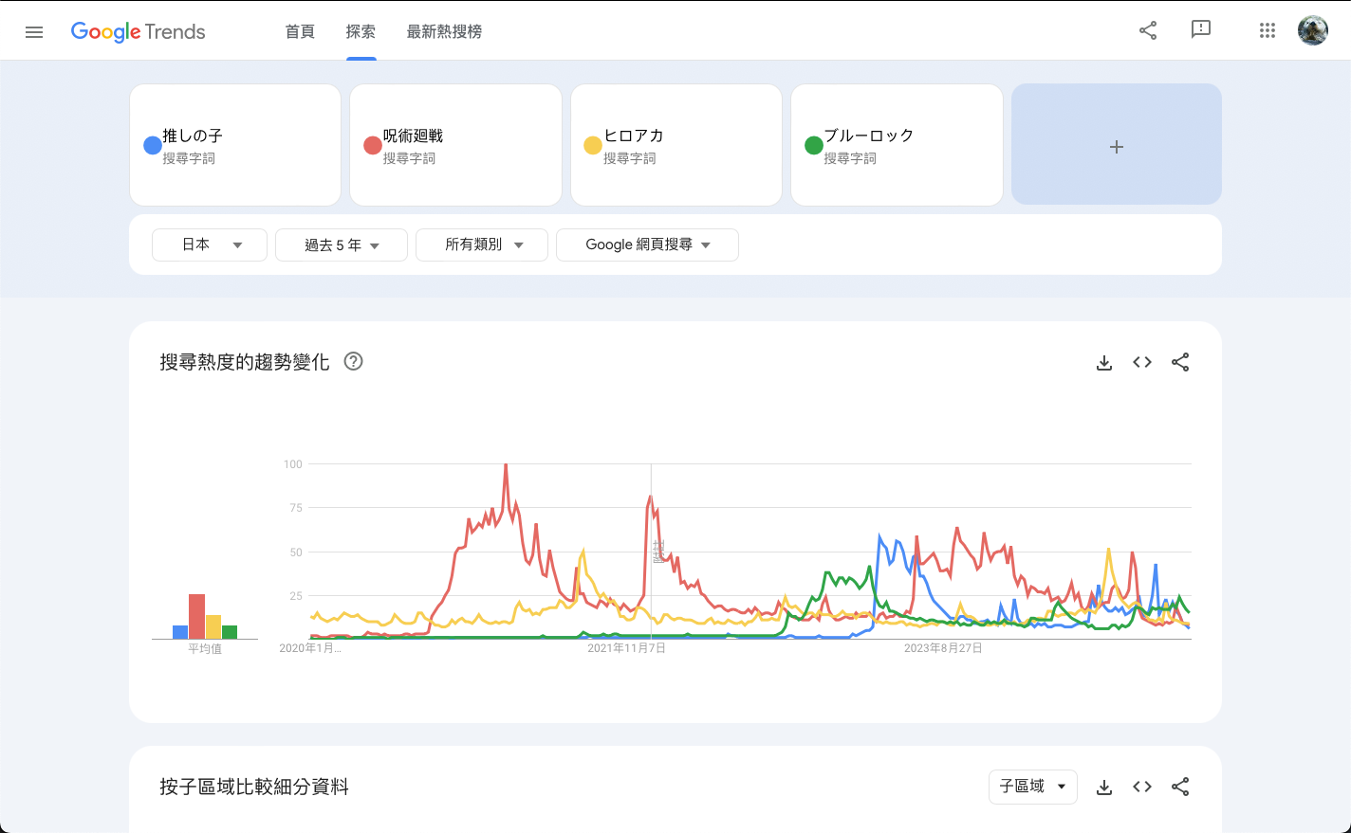The height and width of the screenshot is (833, 1351).
Task: Select the 推しの子 search term card
Action: 235,145
